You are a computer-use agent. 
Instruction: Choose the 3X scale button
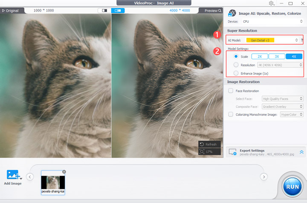pyautogui.click(x=277, y=56)
